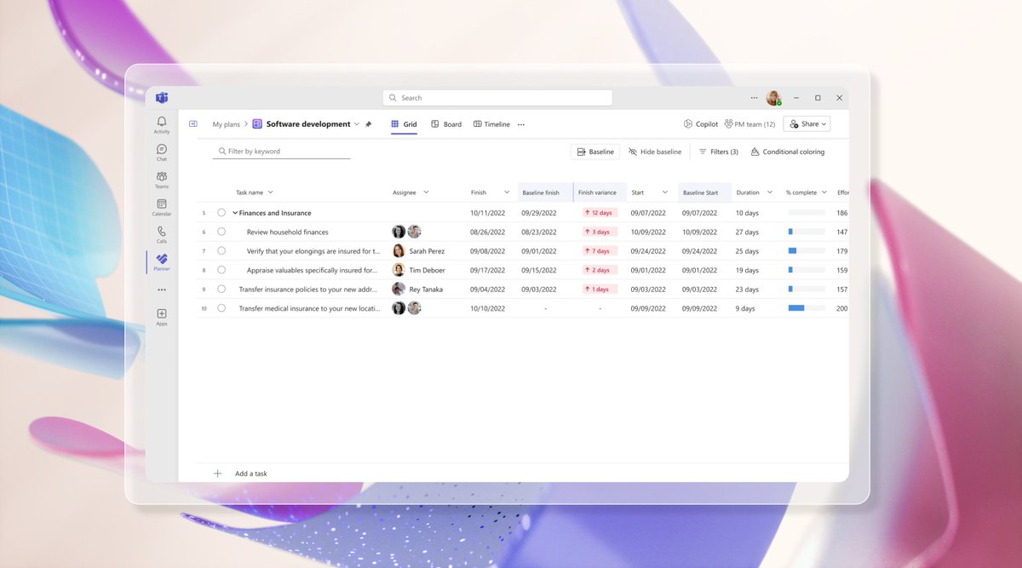This screenshot has width=1022, height=568.
Task: Click the Teams logo icon
Action: click(x=162, y=98)
